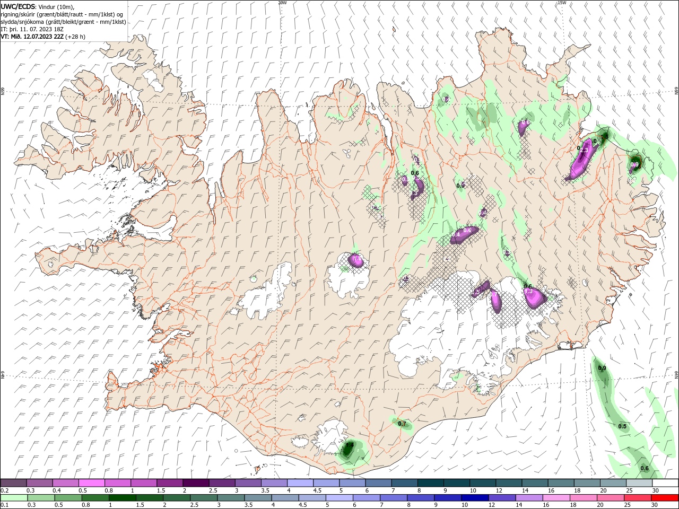The width and height of the screenshot is (679, 509).
Task: Click the rigning/skúrir legend description line
Action: tap(62, 14)
